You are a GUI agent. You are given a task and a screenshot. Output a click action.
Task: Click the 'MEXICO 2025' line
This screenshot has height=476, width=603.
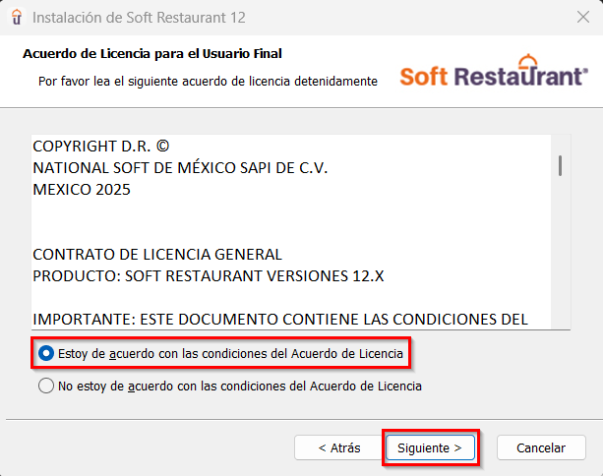82,190
